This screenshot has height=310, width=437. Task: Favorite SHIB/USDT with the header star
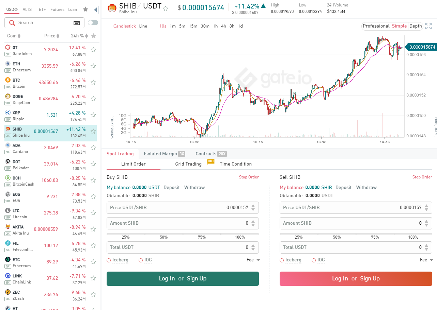[x=166, y=9]
